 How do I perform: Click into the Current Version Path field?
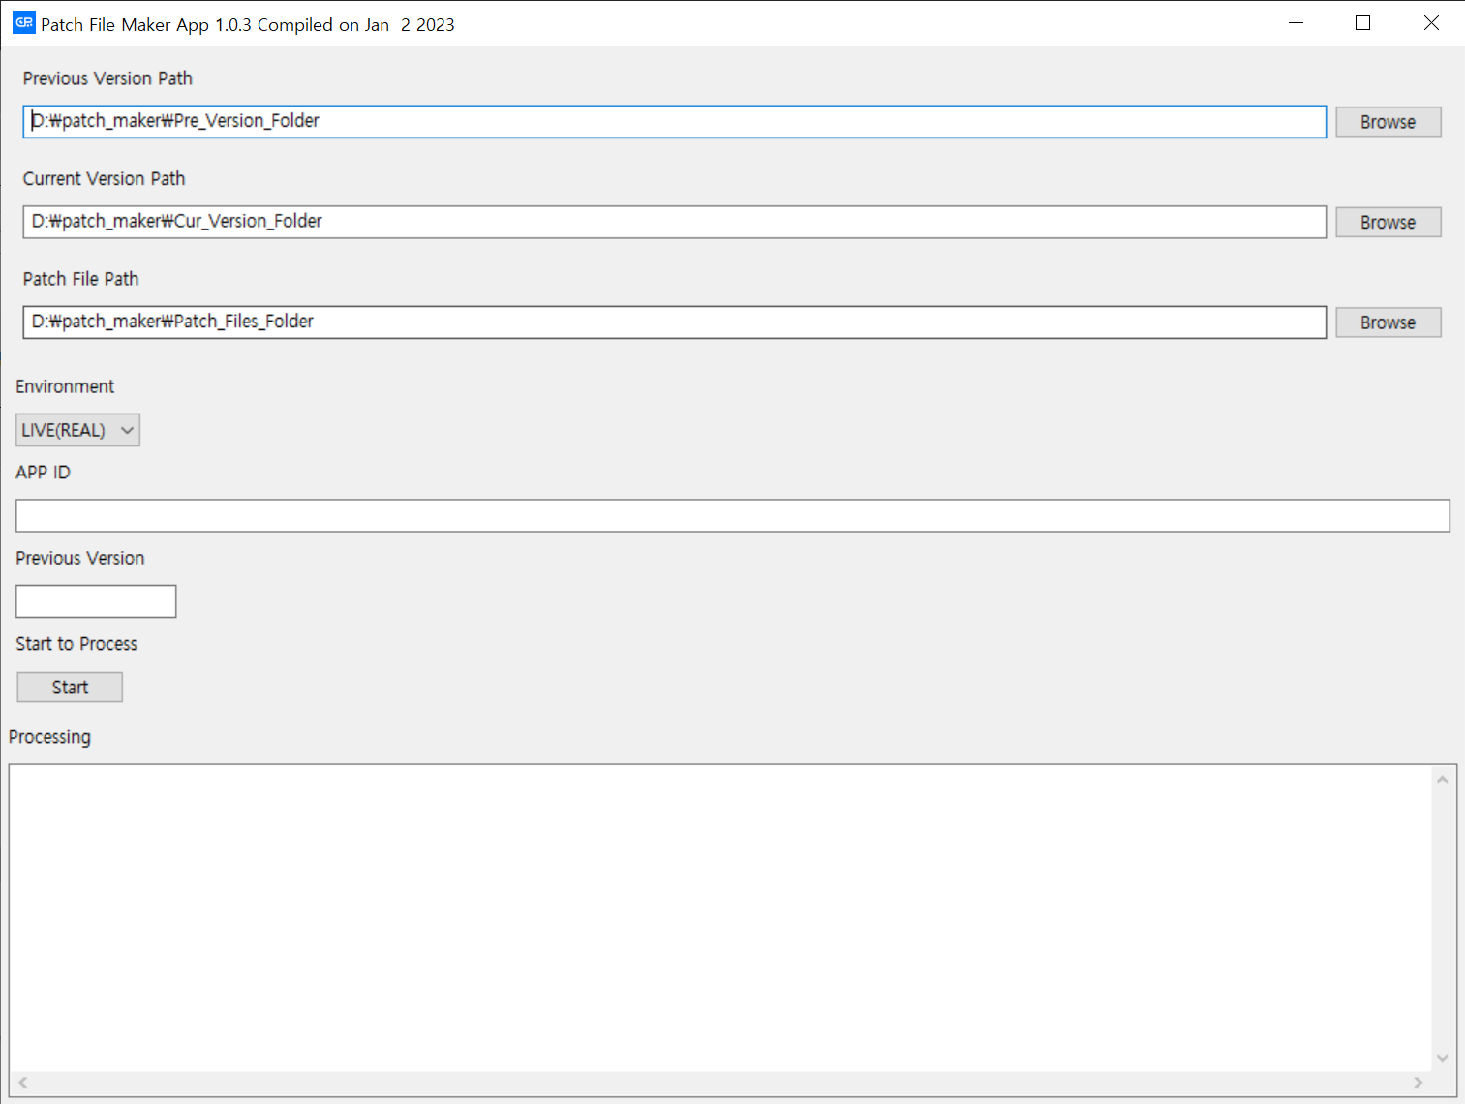coord(674,222)
